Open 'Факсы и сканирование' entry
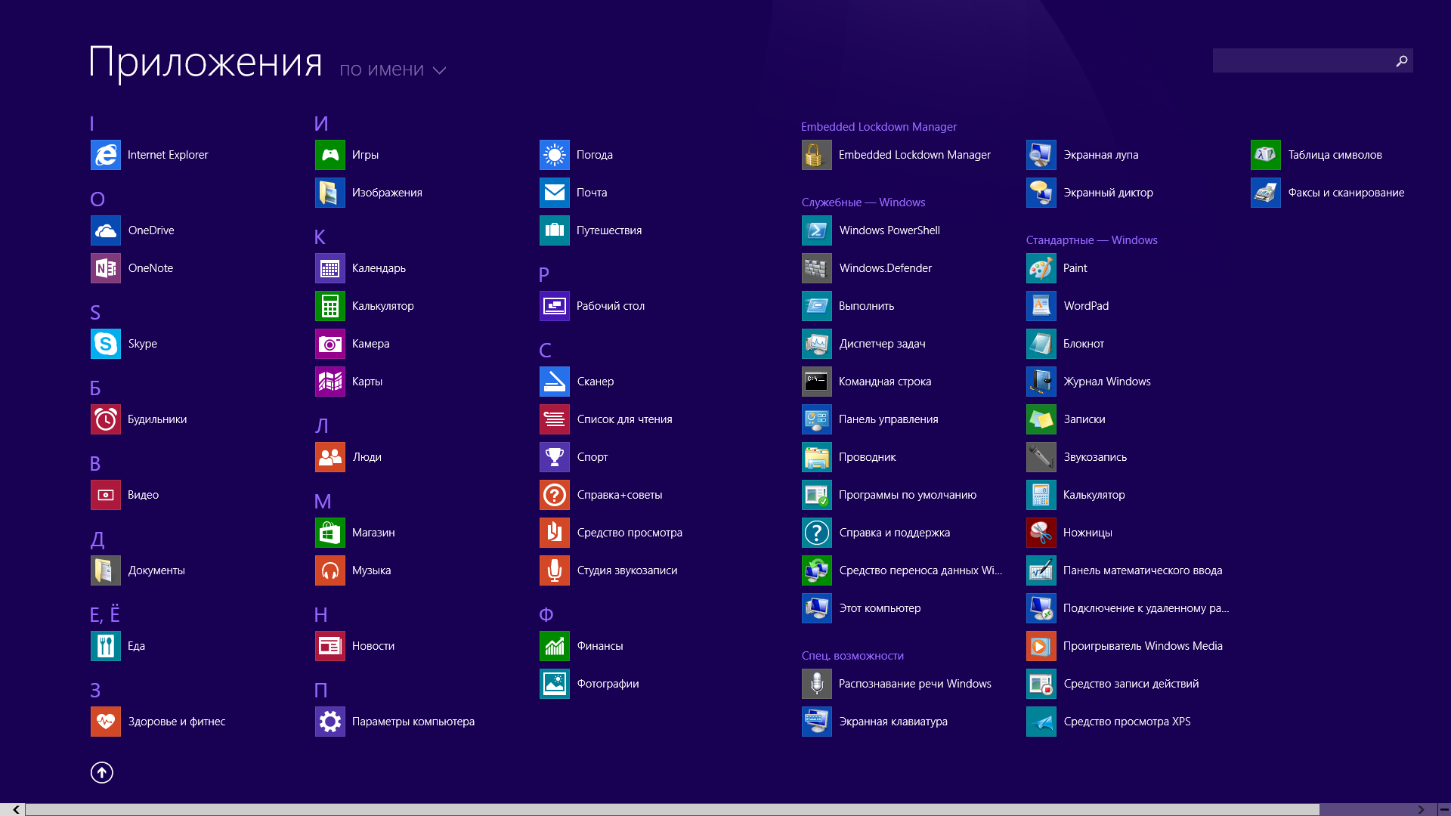This screenshot has height=816, width=1451. tap(1346, 193)
